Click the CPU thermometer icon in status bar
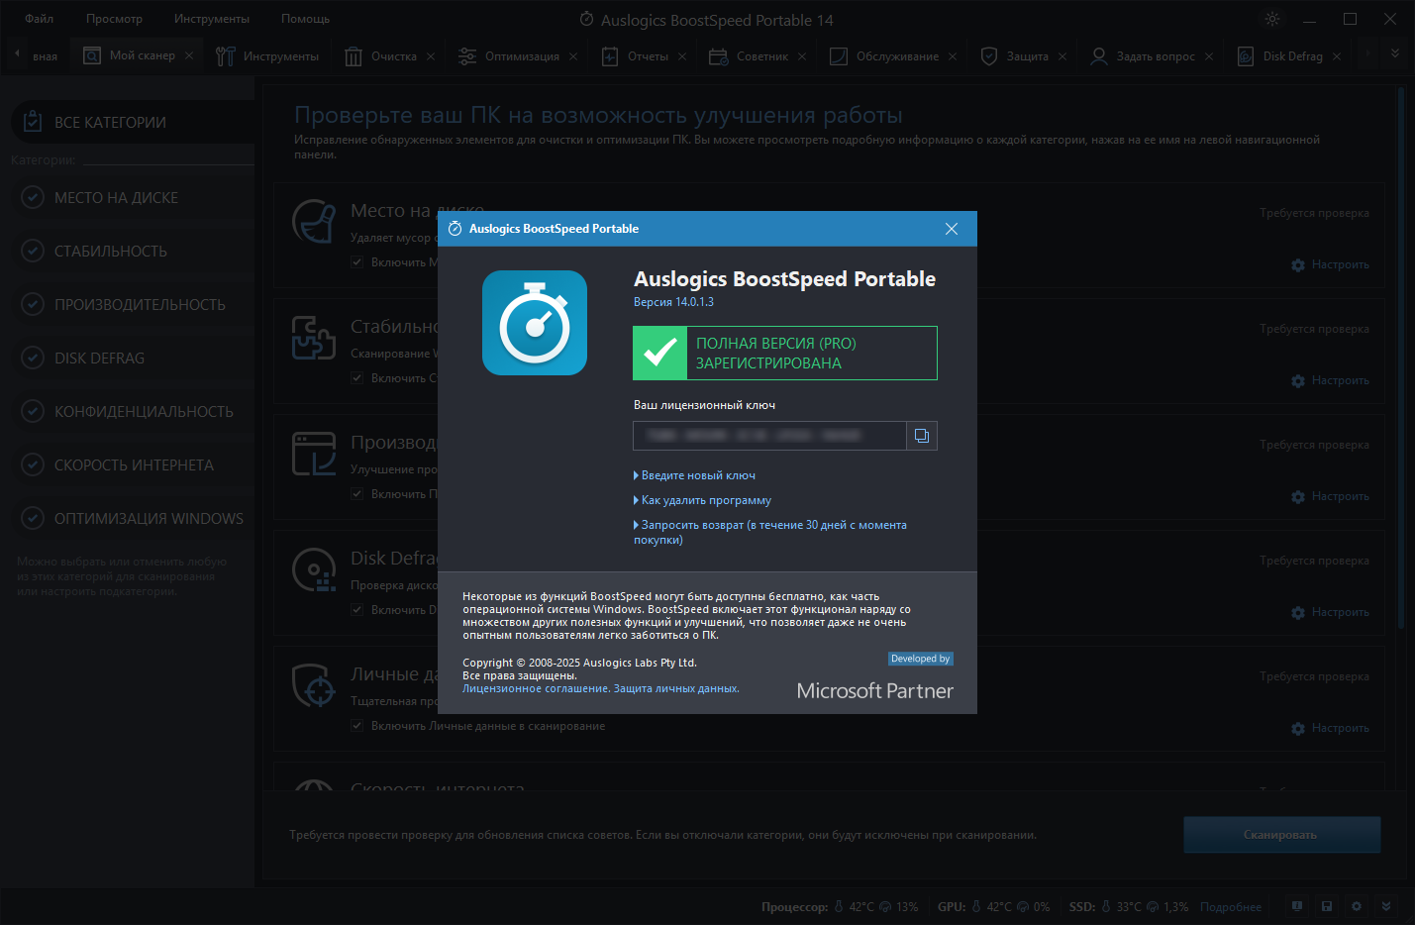Image resolution: width=1415 pixels, height=925 pixels. pos(839,906)
